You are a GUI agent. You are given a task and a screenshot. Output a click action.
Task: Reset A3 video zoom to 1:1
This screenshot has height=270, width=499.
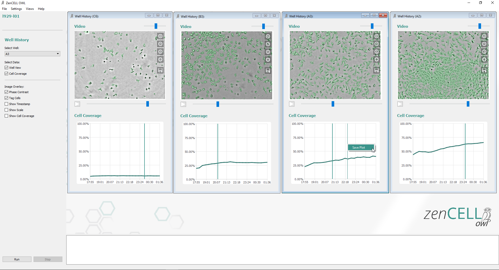tap(376, 52)
